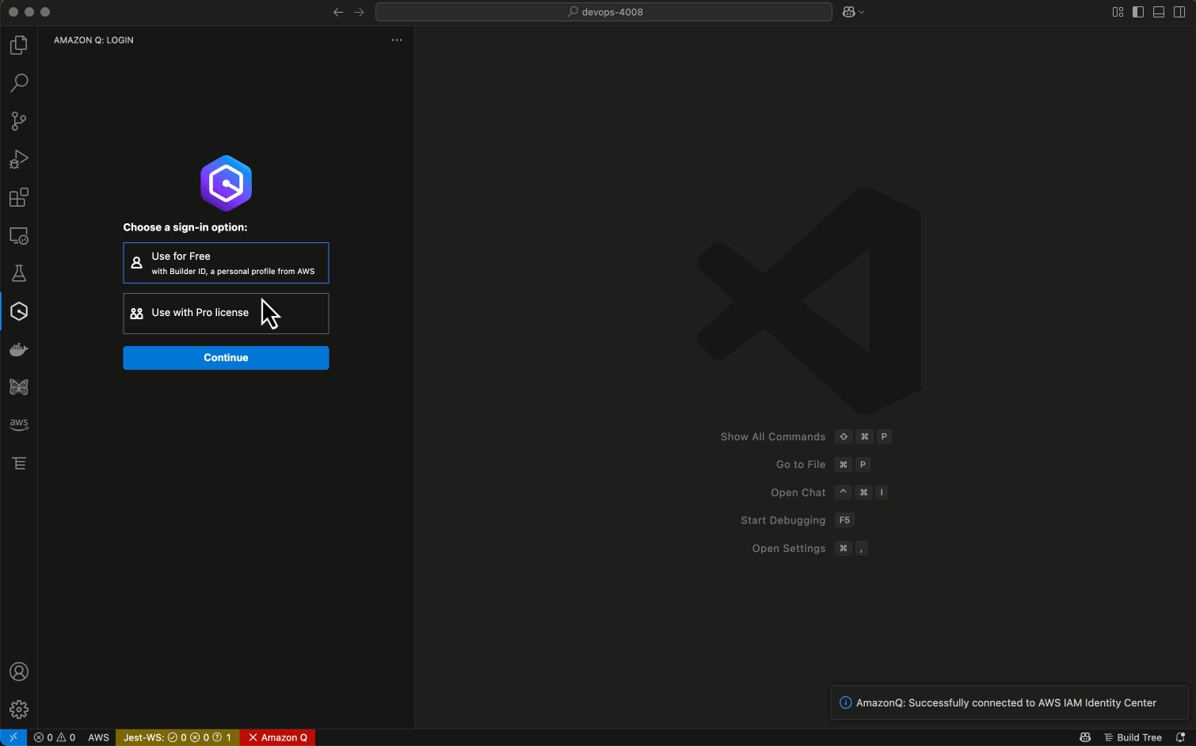Open Amazon Q Login more actions menu
This screenshot has width=1196, height=746.
tap(397, 40)
